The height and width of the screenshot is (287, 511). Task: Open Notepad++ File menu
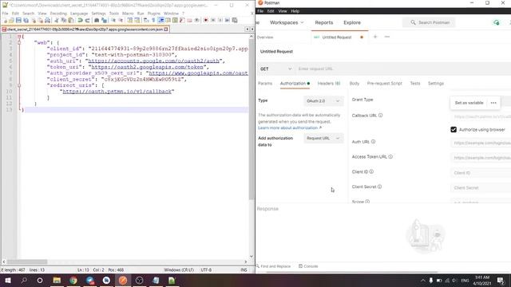6,14
